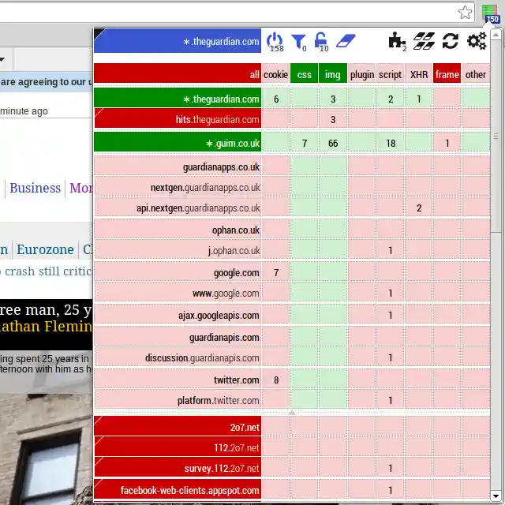The height and width of the screenshot is (505, 505).
Task: Click the popup scrollbar up arrow
Action: click(x=496, y=34)
